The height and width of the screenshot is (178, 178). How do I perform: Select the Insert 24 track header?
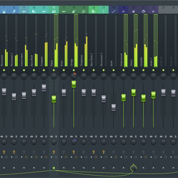tap(173, 10)
